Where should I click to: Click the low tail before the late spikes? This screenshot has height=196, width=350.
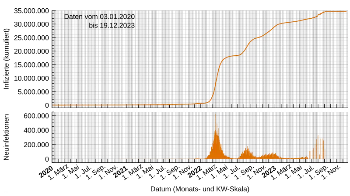coord(293,158)
